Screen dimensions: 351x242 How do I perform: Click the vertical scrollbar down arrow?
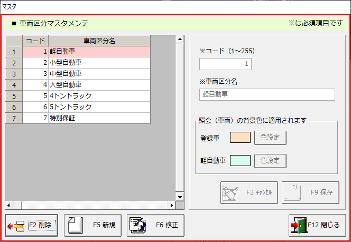[x=180, y=197]
